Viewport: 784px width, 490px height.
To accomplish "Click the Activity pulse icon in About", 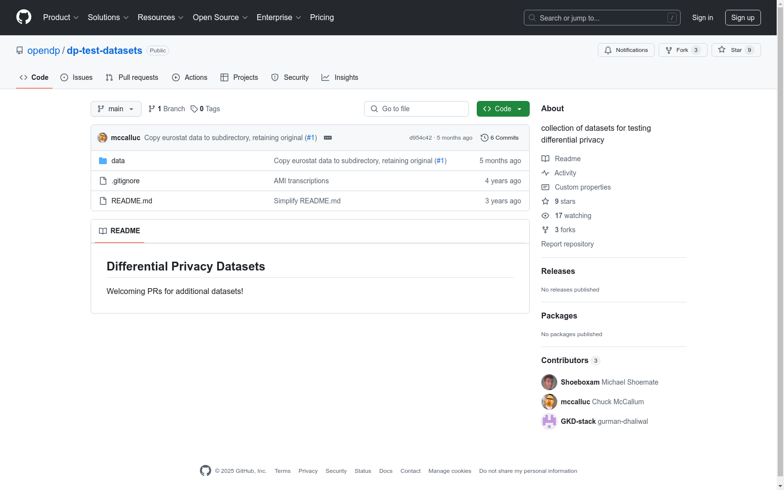I will click(545, 173).
